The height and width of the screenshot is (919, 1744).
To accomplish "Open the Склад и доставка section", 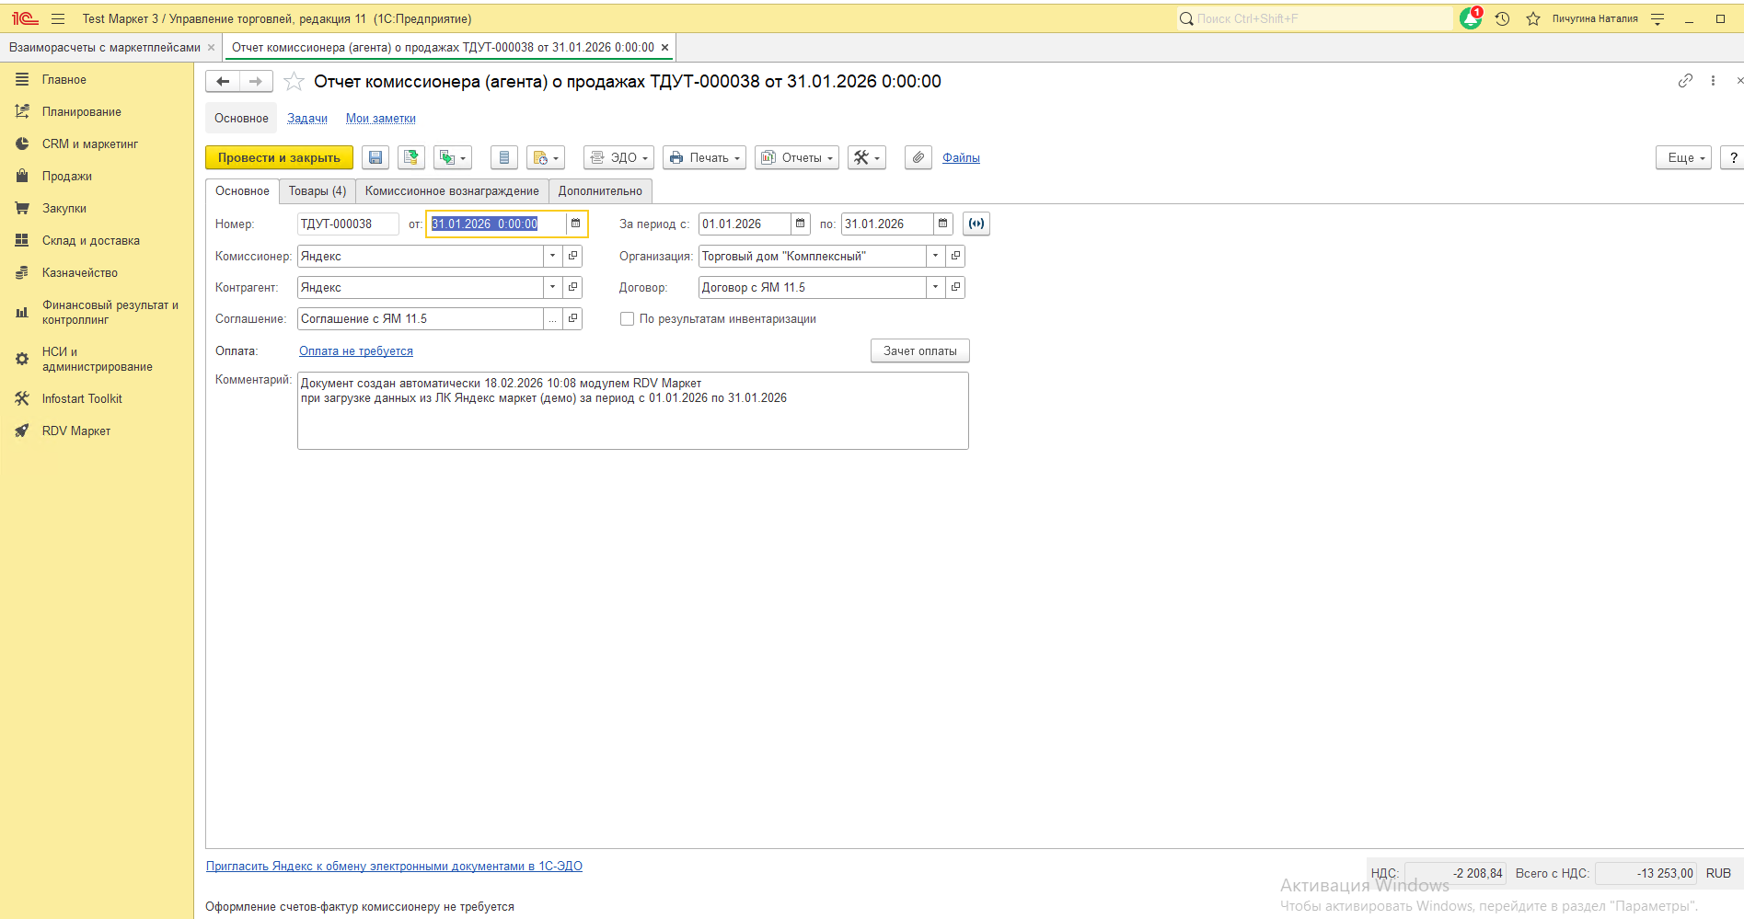I will click(x=91, y=240).
